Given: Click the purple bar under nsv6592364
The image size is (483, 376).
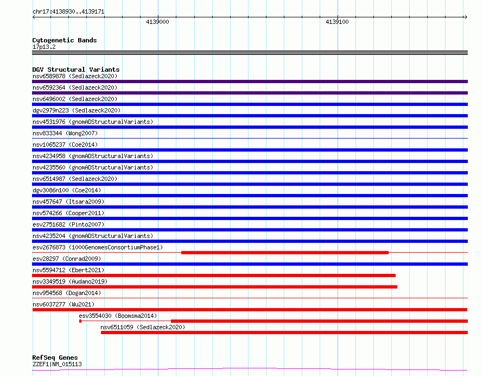Looking at the screenshot, I should [x=250, y=93].
